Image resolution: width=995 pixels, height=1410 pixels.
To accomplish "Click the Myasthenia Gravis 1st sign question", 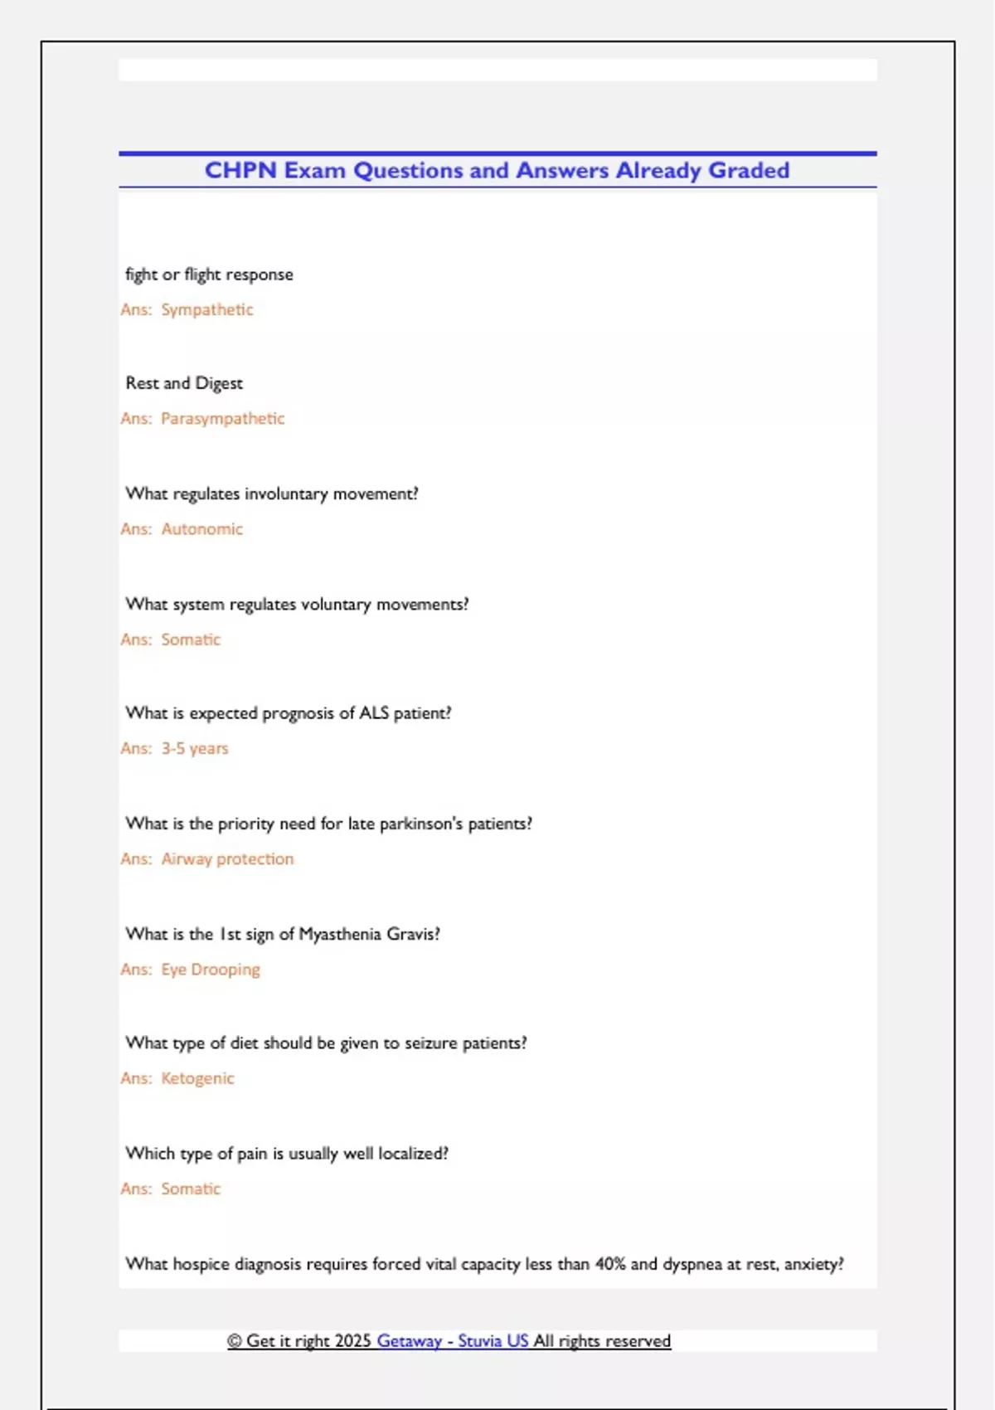I will coord(283,934).
